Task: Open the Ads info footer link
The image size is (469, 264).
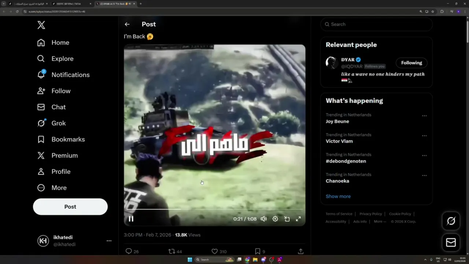Action: coord(360,221)
